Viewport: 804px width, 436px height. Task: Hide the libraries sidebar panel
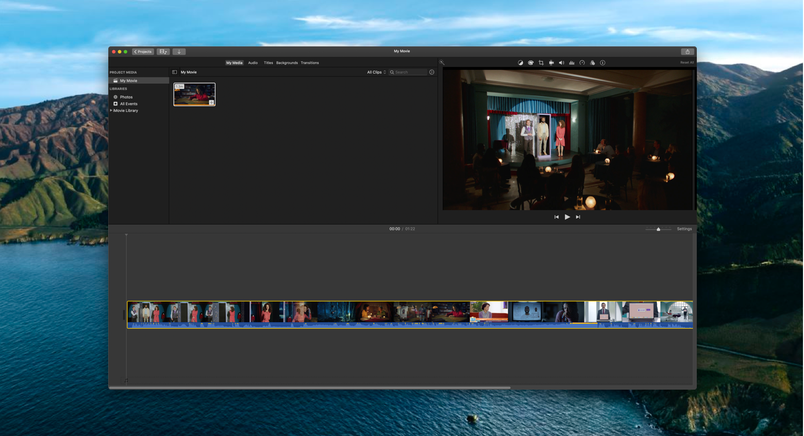(x=175, y=72)
